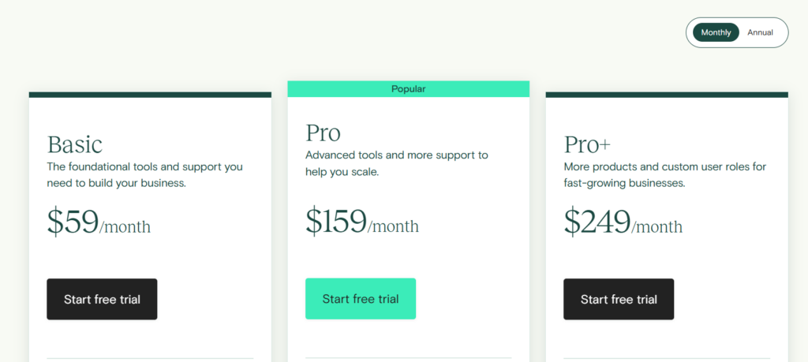Start free trial for Pro+ plan
The image size is (808, 362).
tap(619, 299)
